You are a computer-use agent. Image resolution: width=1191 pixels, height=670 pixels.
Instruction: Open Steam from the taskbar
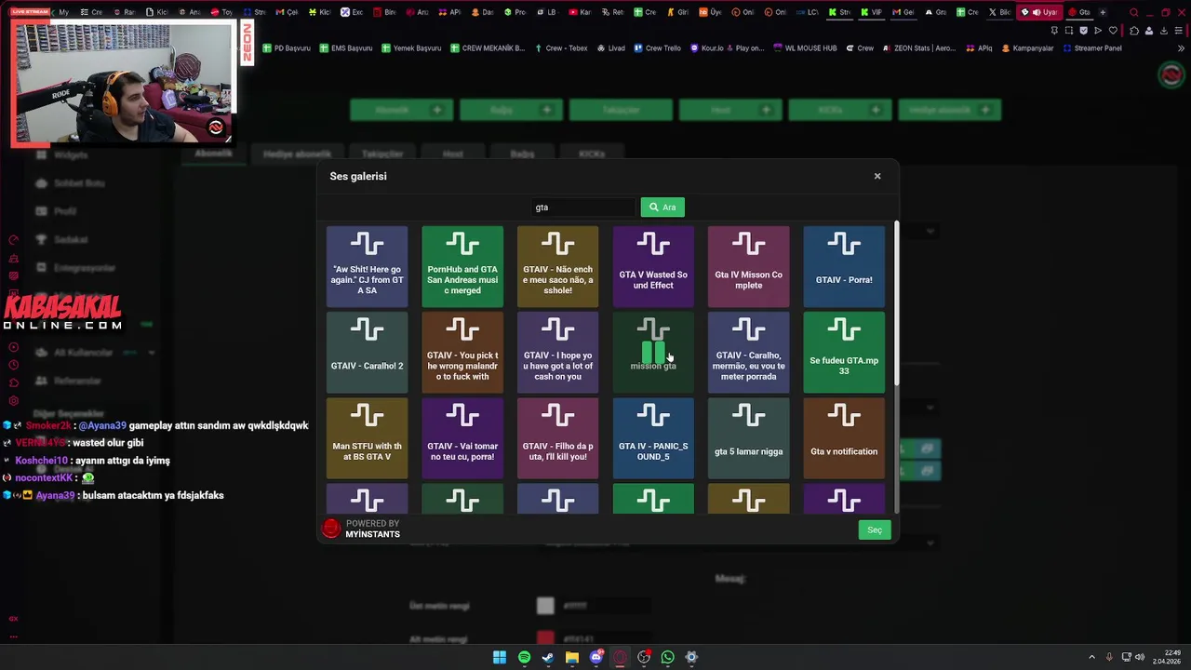[x=548, y=657]
